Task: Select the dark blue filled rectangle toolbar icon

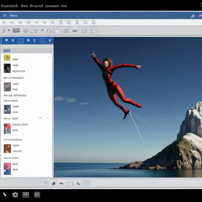Action: tap(75, 31)
